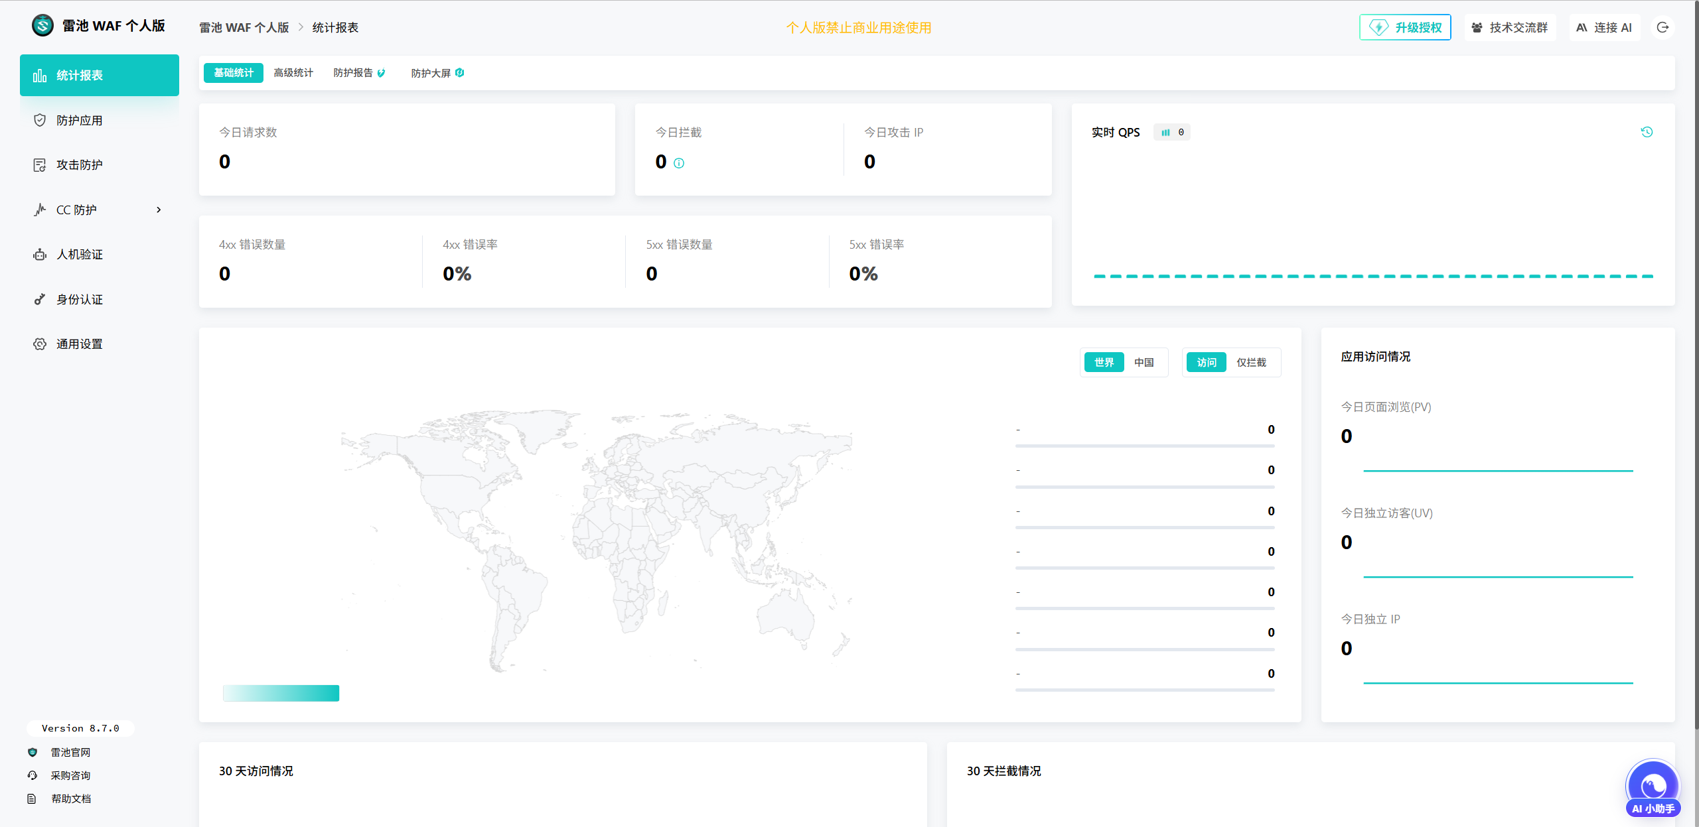Click the QPS bar chart indicator badge
This screenshot has width=1699, height=827.
tap(1172, 132)
